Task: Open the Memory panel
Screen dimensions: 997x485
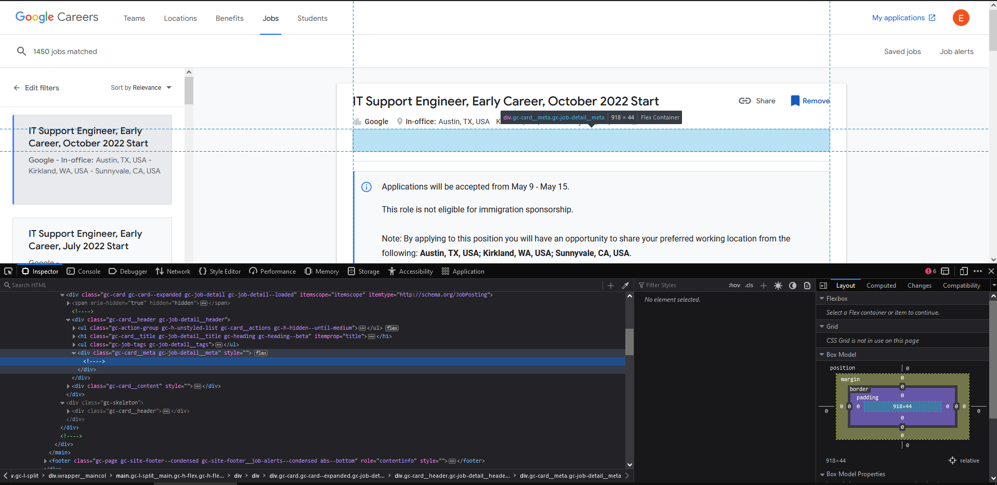Action: [x=322, y=271]
